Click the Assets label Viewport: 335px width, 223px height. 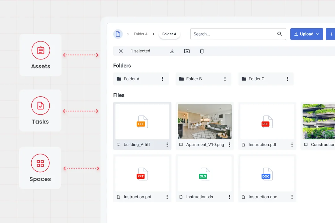41,66
